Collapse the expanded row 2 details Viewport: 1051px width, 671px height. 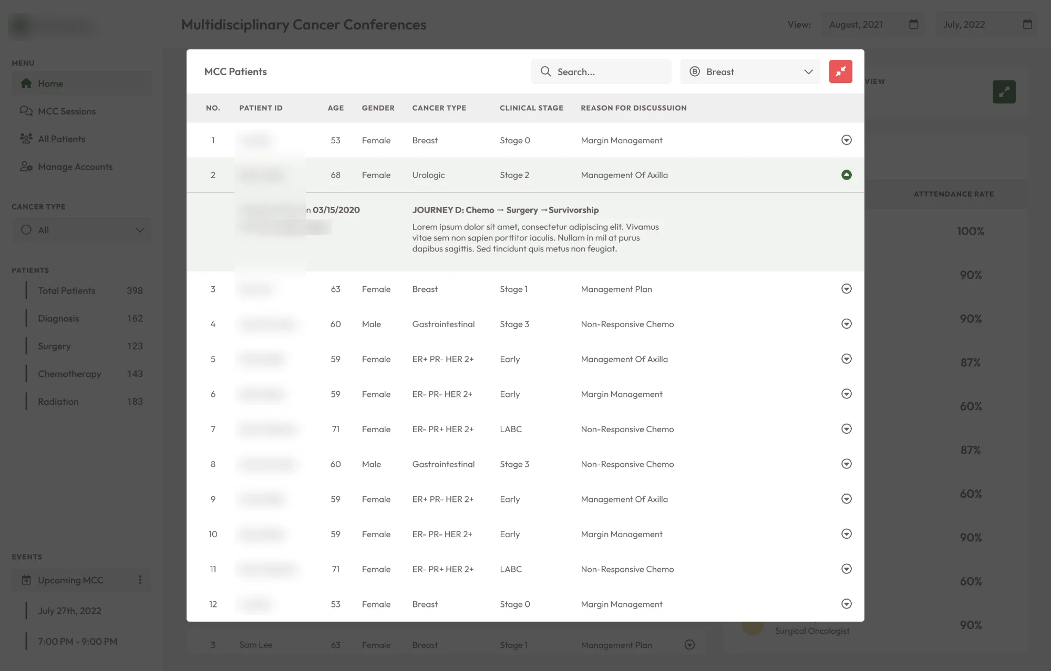(846, 175)
